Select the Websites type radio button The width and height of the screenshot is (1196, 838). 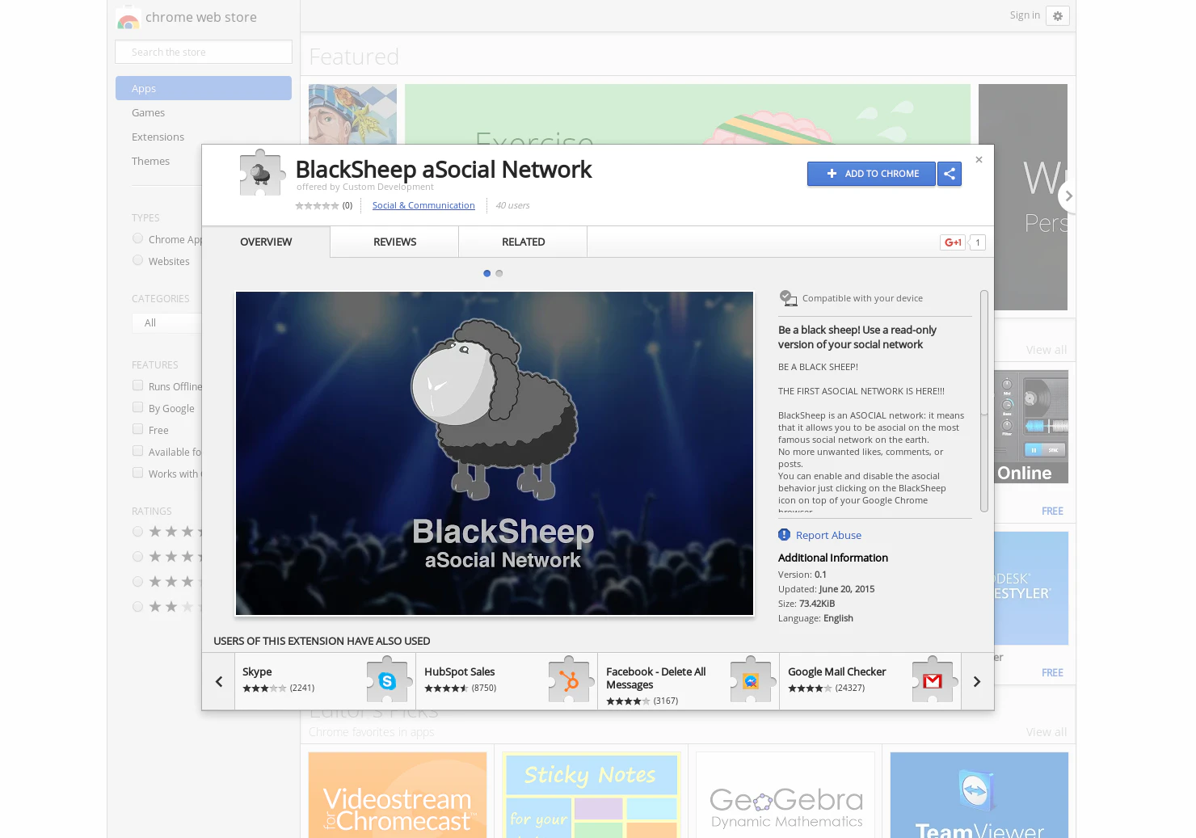point(137,260)
